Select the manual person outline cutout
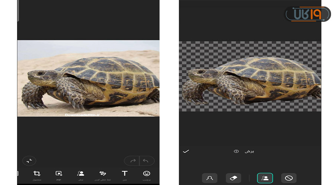Screen dimensions: 334x185 210,178
